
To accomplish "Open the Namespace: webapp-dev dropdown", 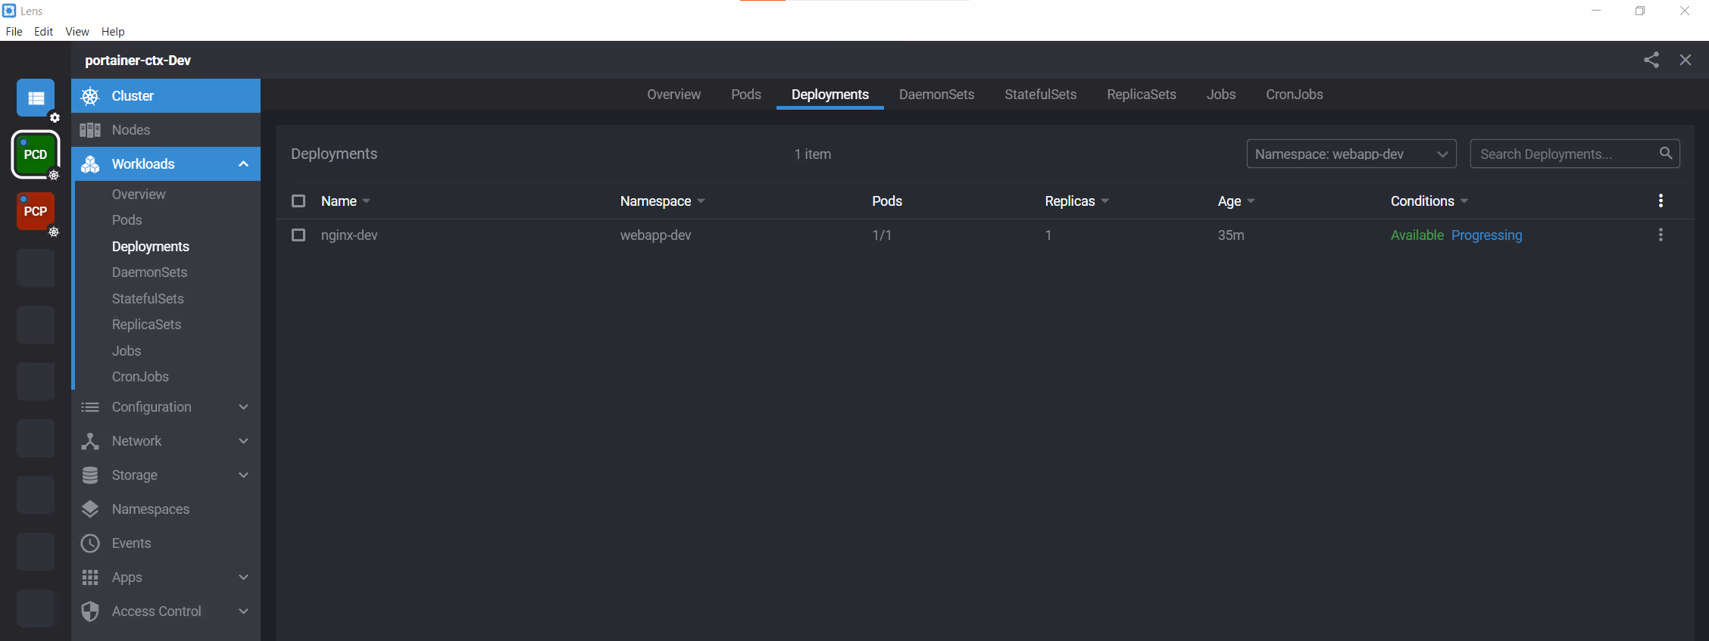I will click(x=1351, y=154).
